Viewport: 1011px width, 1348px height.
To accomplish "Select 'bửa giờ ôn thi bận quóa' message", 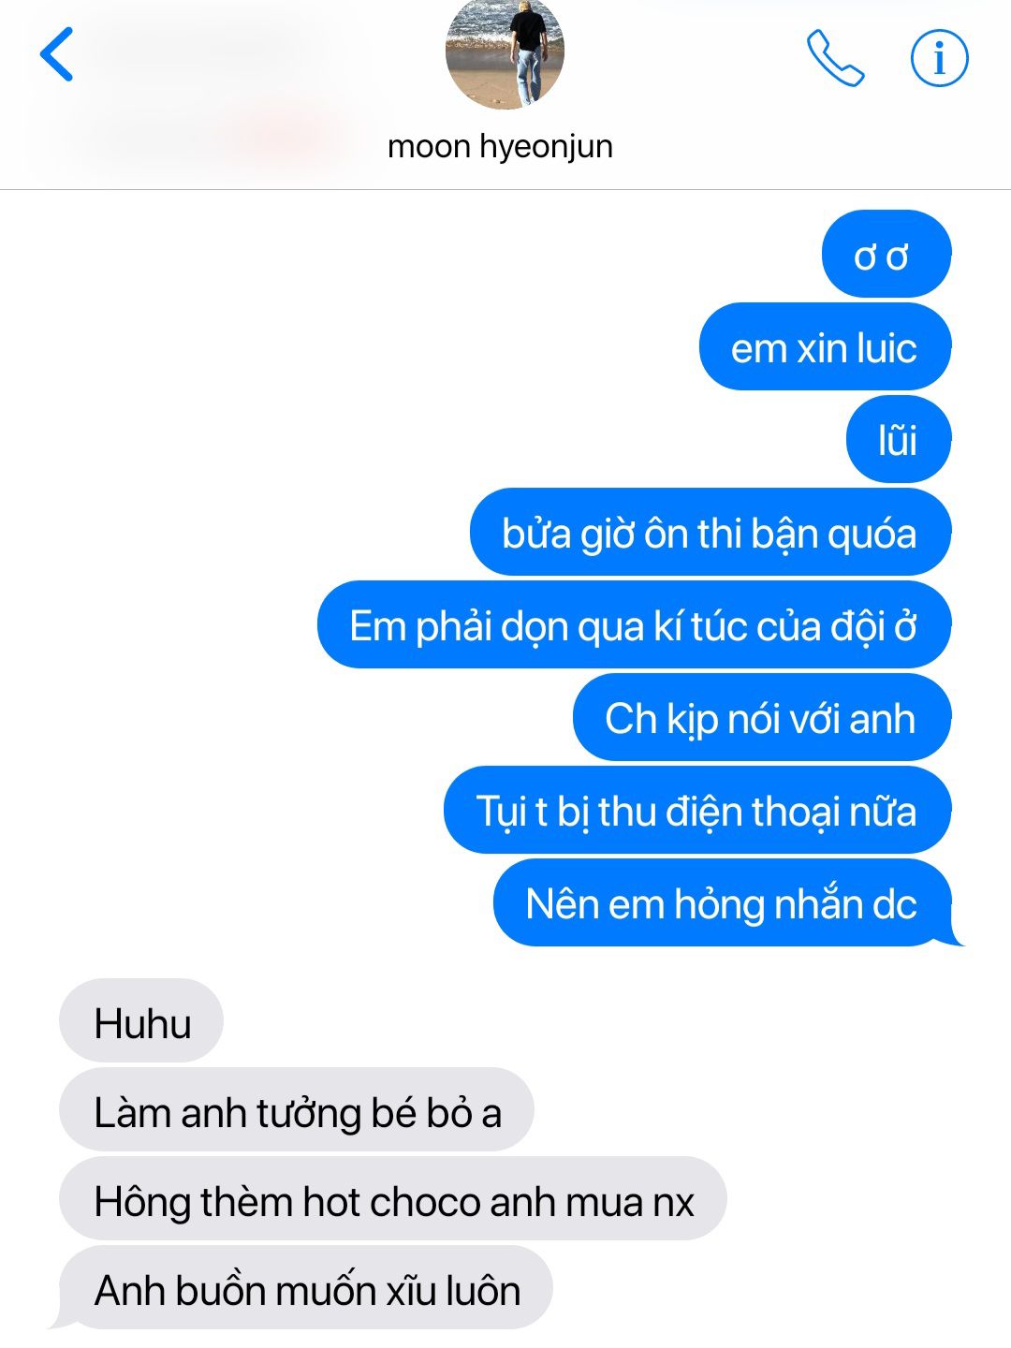I will tap(711, 533).
